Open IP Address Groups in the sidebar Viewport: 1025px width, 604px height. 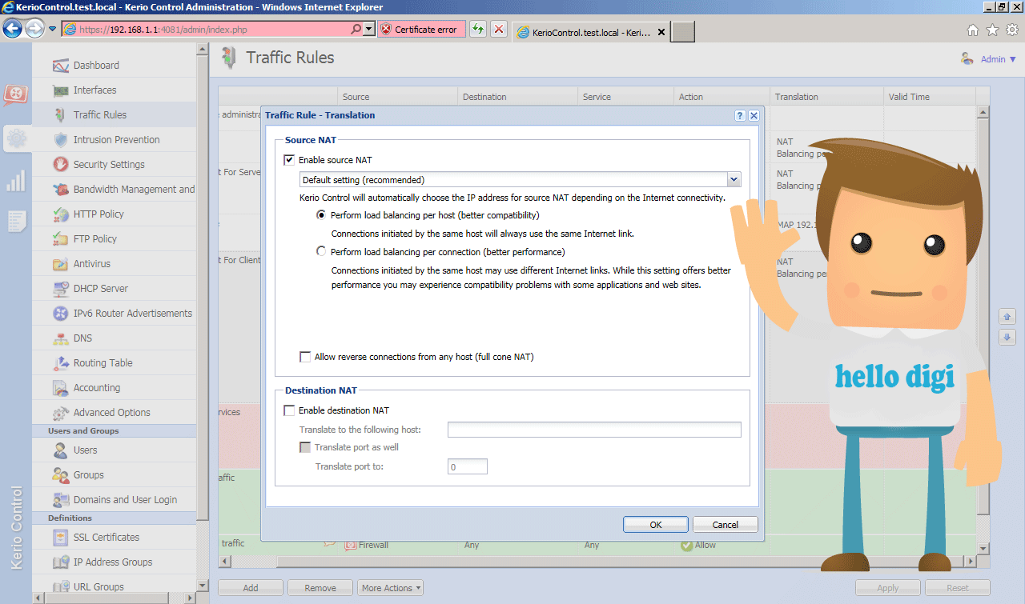113,562
